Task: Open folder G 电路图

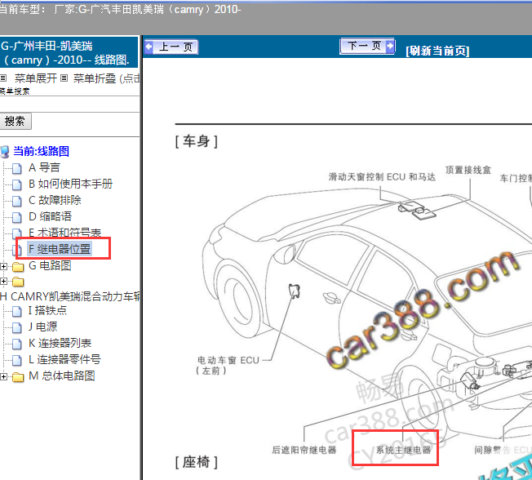Action: 50,265
